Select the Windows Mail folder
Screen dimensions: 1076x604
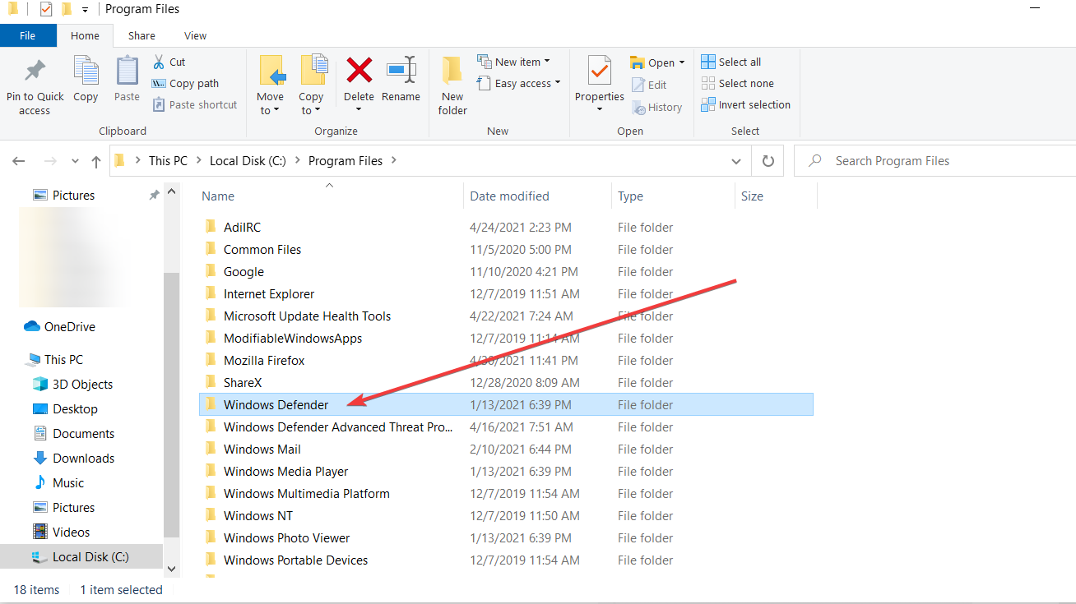[262, 449]
